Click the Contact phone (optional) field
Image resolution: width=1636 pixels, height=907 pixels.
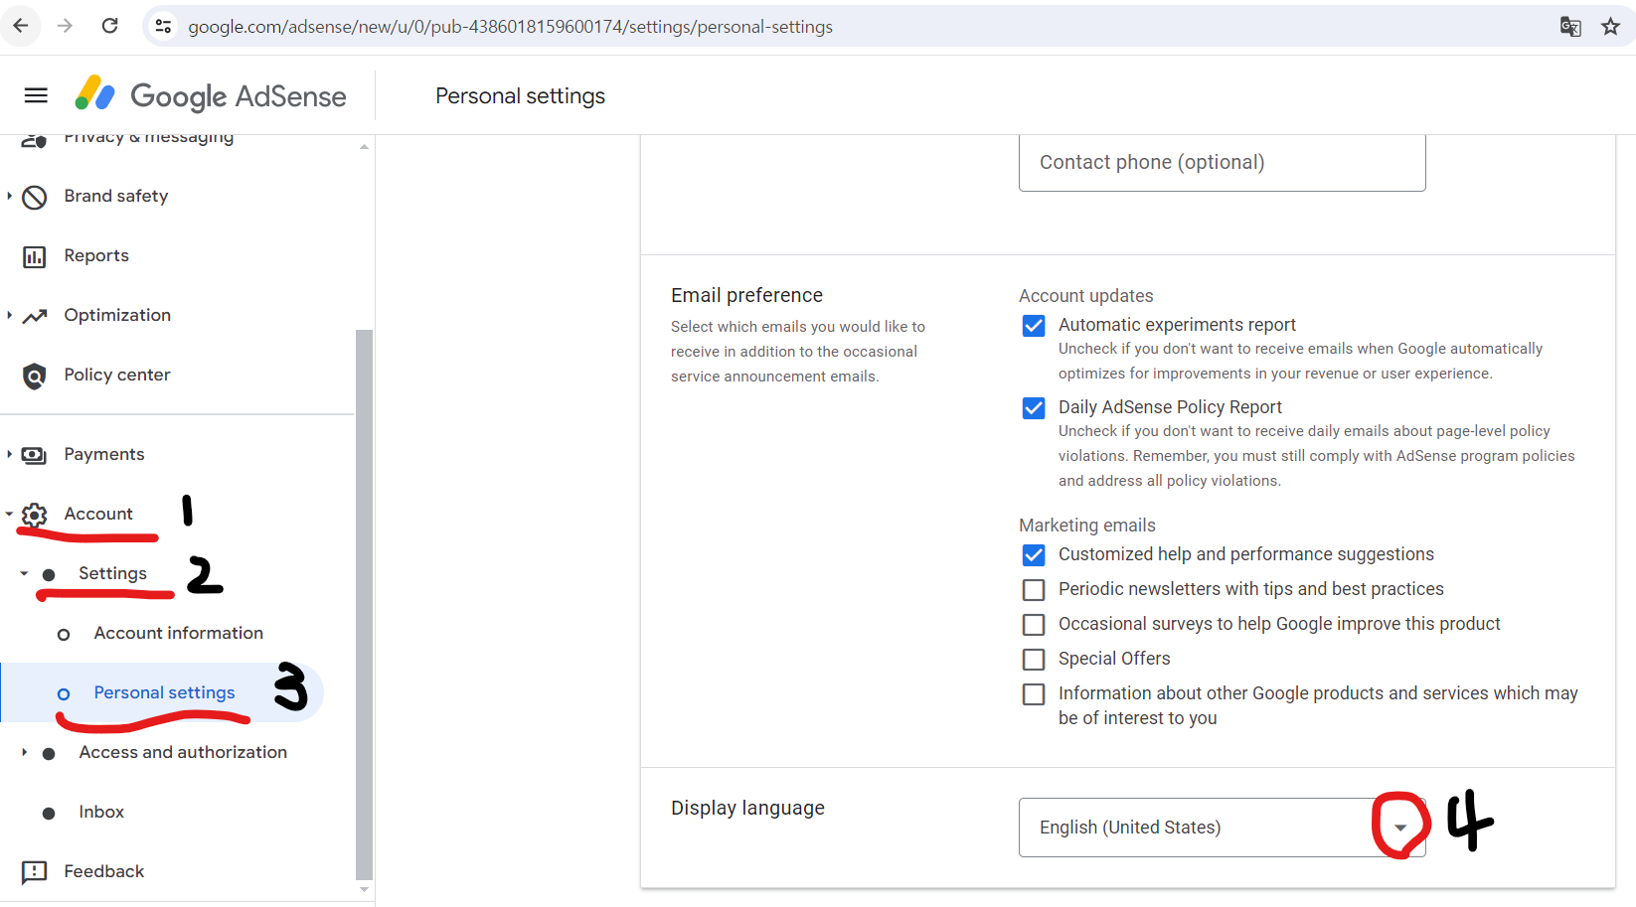click(x=1223, y=163)
